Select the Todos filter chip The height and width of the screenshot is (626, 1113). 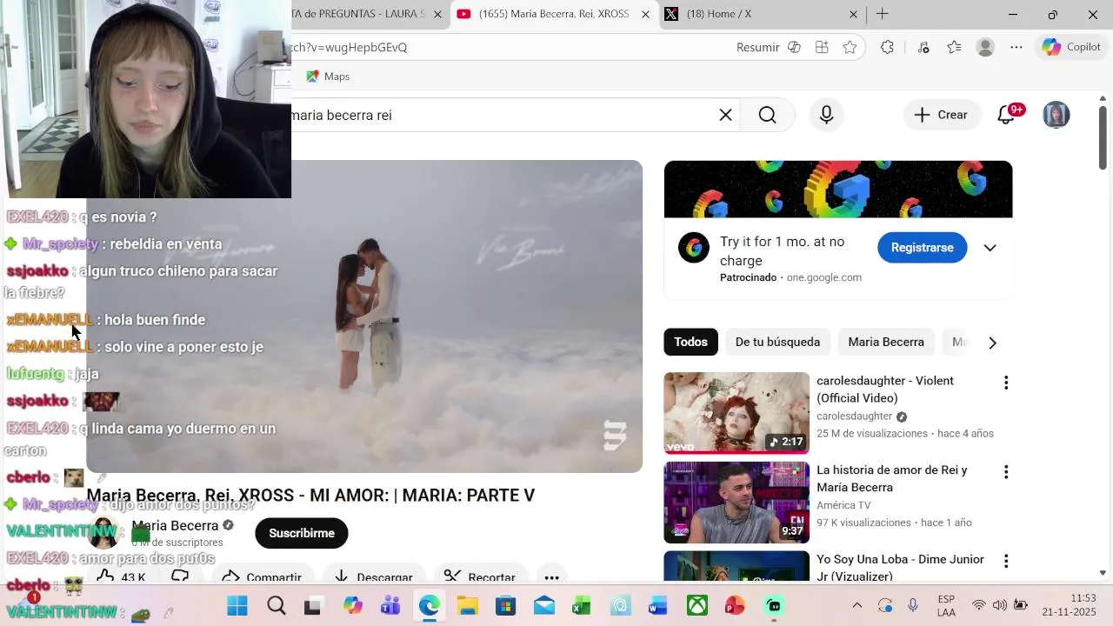coord(690,342)
